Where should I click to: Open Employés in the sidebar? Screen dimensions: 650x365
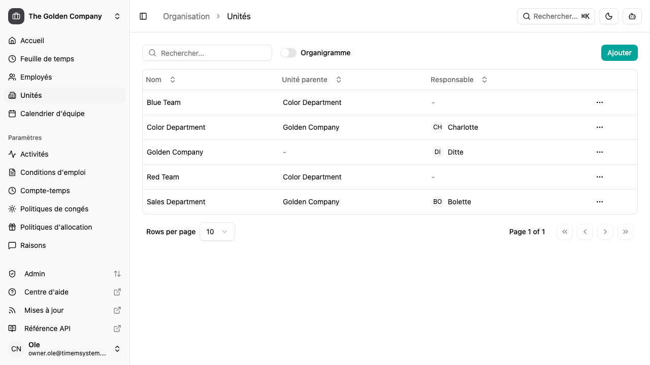pos(36,77)
